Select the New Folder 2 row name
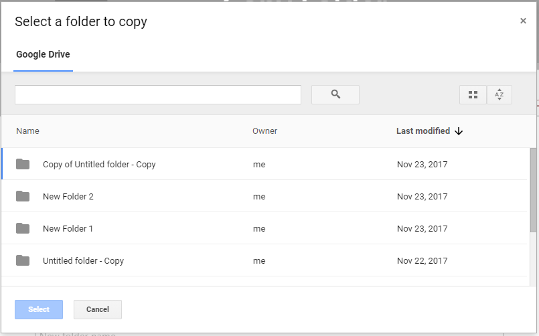Viewport: 539px width, 336px height. click(68, 197)
